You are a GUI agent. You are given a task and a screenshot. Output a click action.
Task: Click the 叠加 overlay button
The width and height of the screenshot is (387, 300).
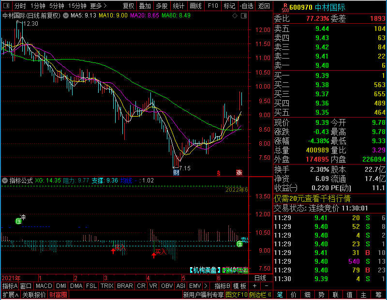pyautogui.click(x=145, y=6)
